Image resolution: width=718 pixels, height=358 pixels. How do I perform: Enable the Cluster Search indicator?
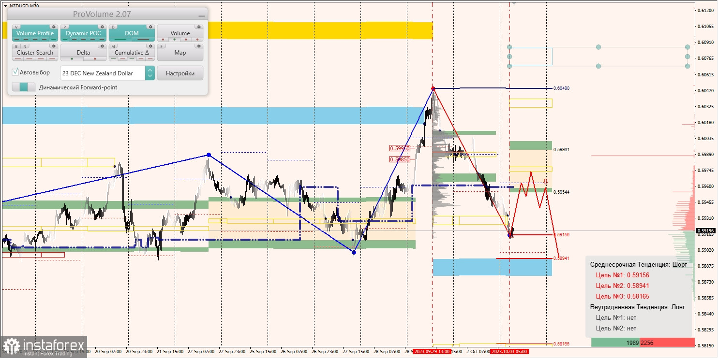click(35, 52)
